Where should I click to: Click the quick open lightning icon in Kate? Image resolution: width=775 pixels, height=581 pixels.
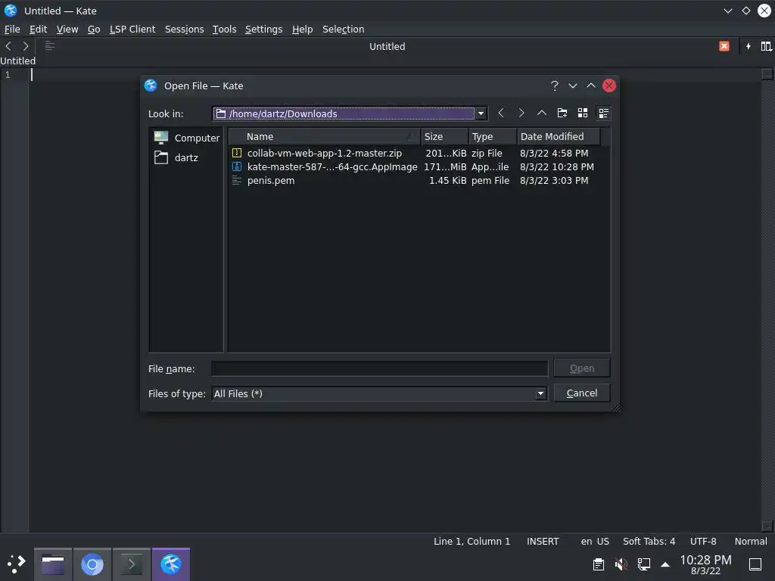click(749, 46)
